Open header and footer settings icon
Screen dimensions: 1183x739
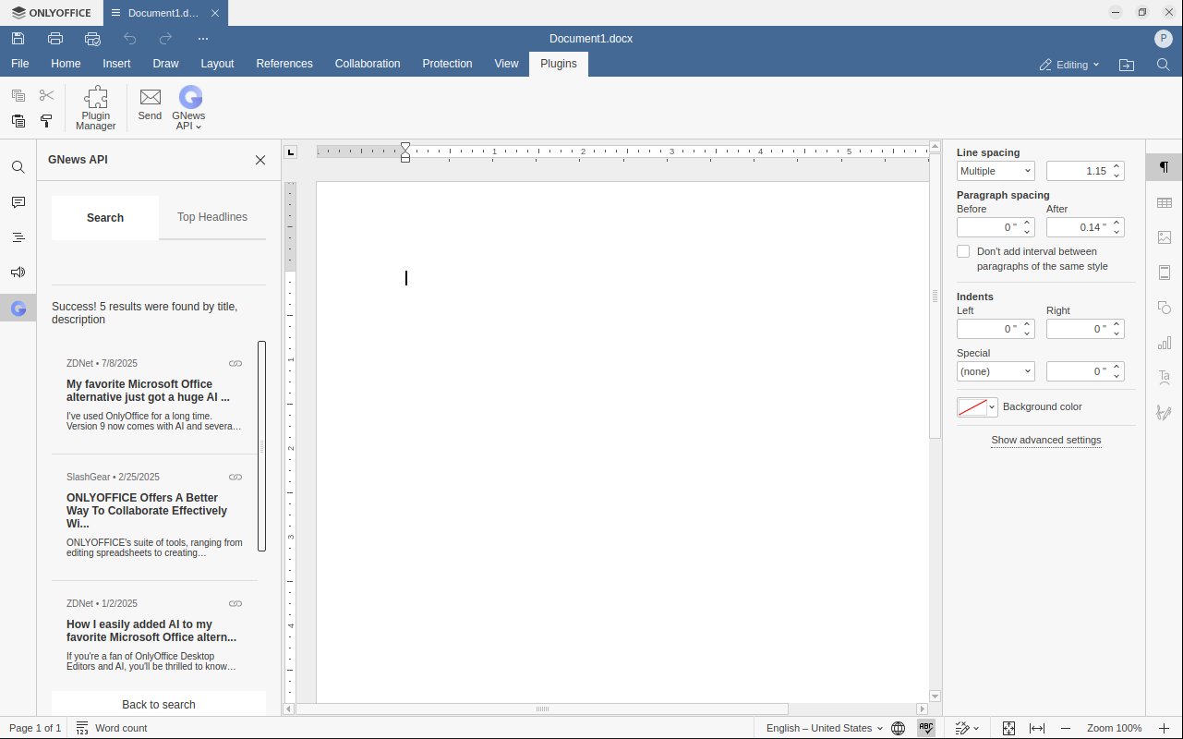coord(1165,273)
